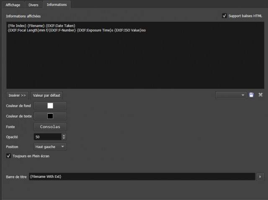This screenshot has width=268, height=200.
Task: Toggle the Support balises HTML checkbox
Action: (x=224, y=16)
